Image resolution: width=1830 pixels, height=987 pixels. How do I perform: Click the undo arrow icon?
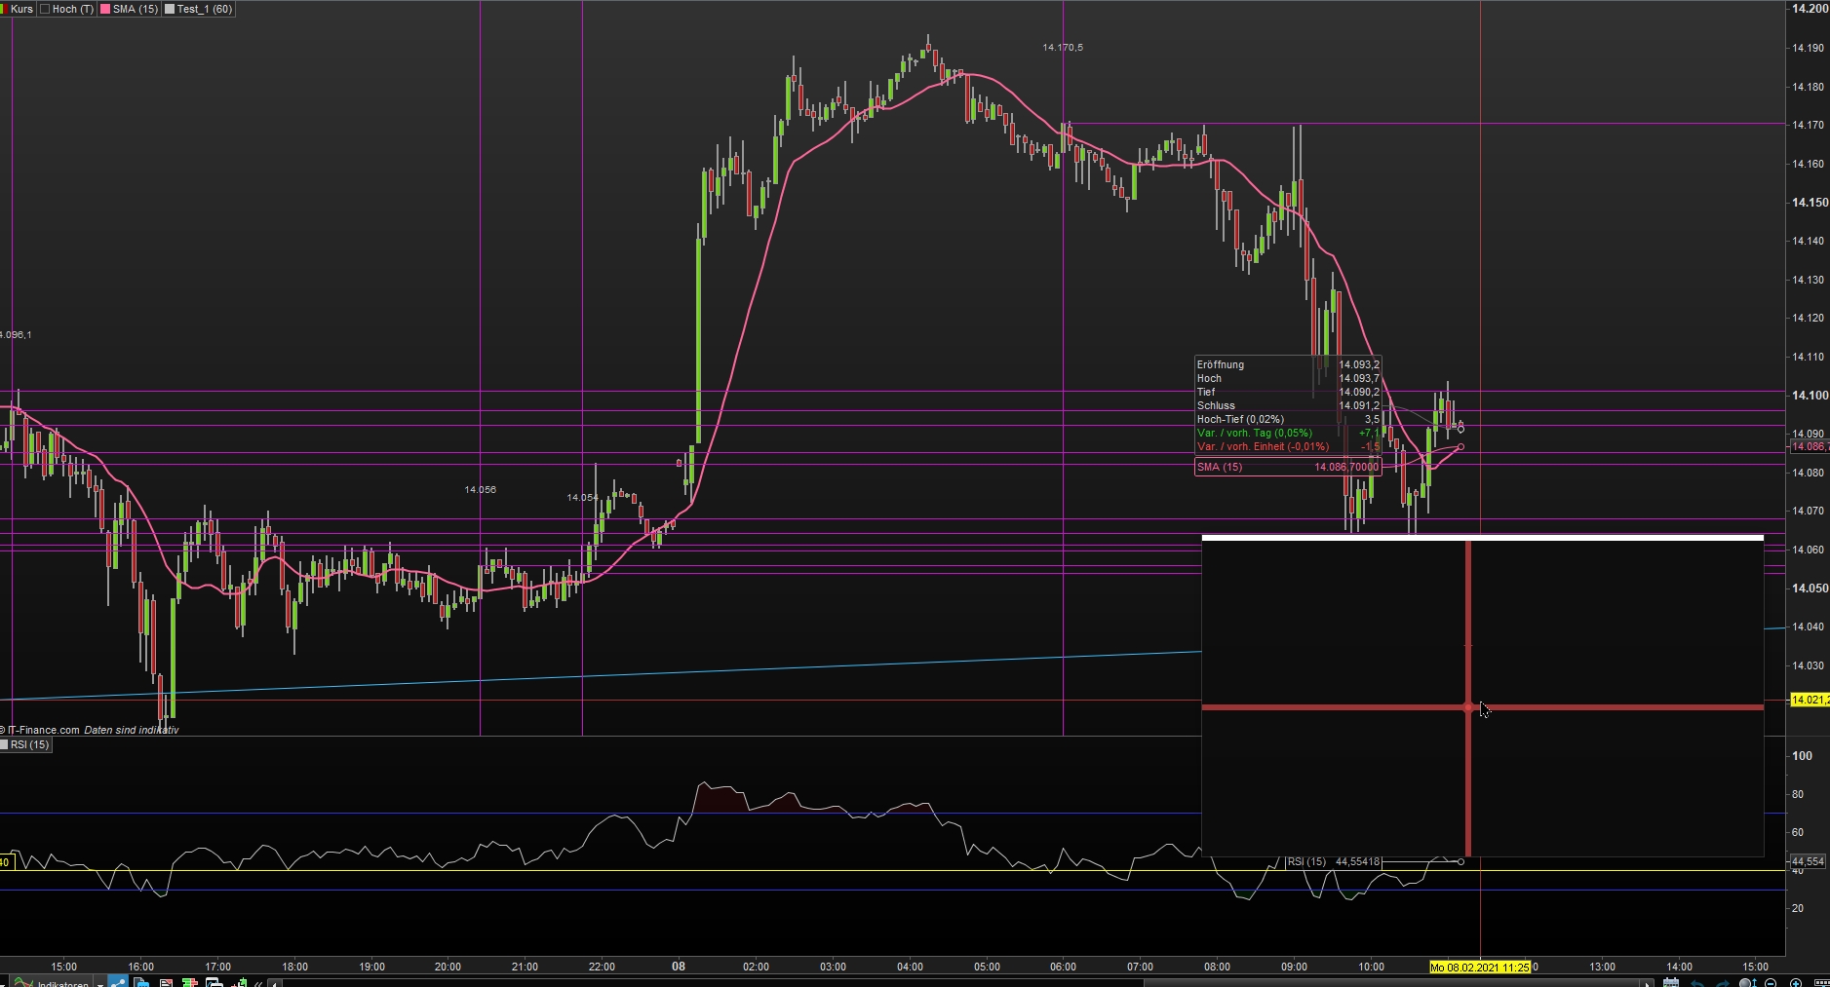click(1697, 982)
